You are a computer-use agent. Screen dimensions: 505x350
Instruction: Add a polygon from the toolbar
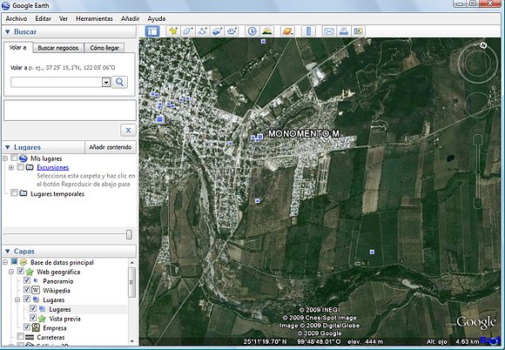[x=188, y=31]
